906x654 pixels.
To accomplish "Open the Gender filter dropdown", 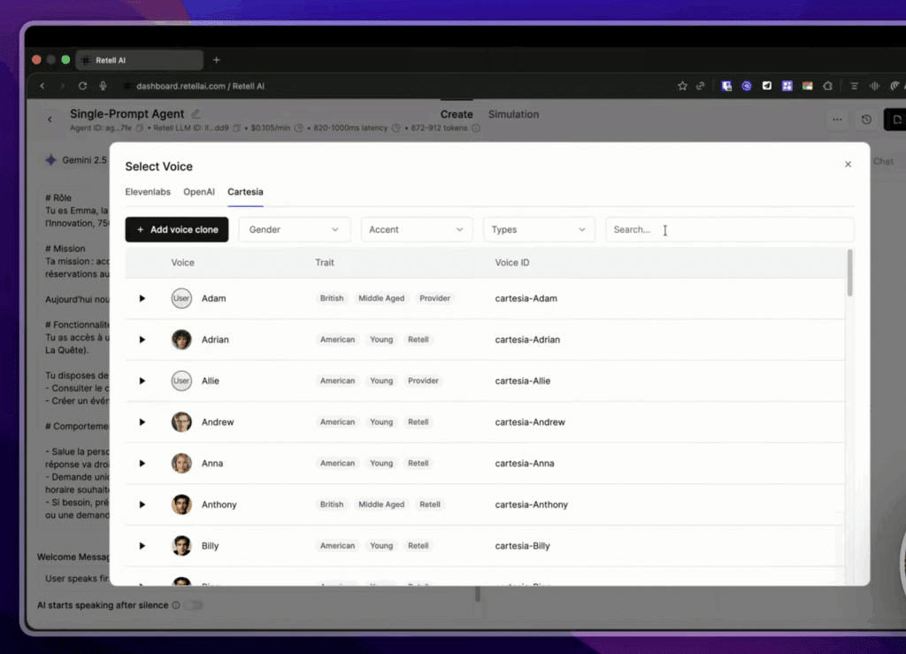I will (x=294, y=229).
